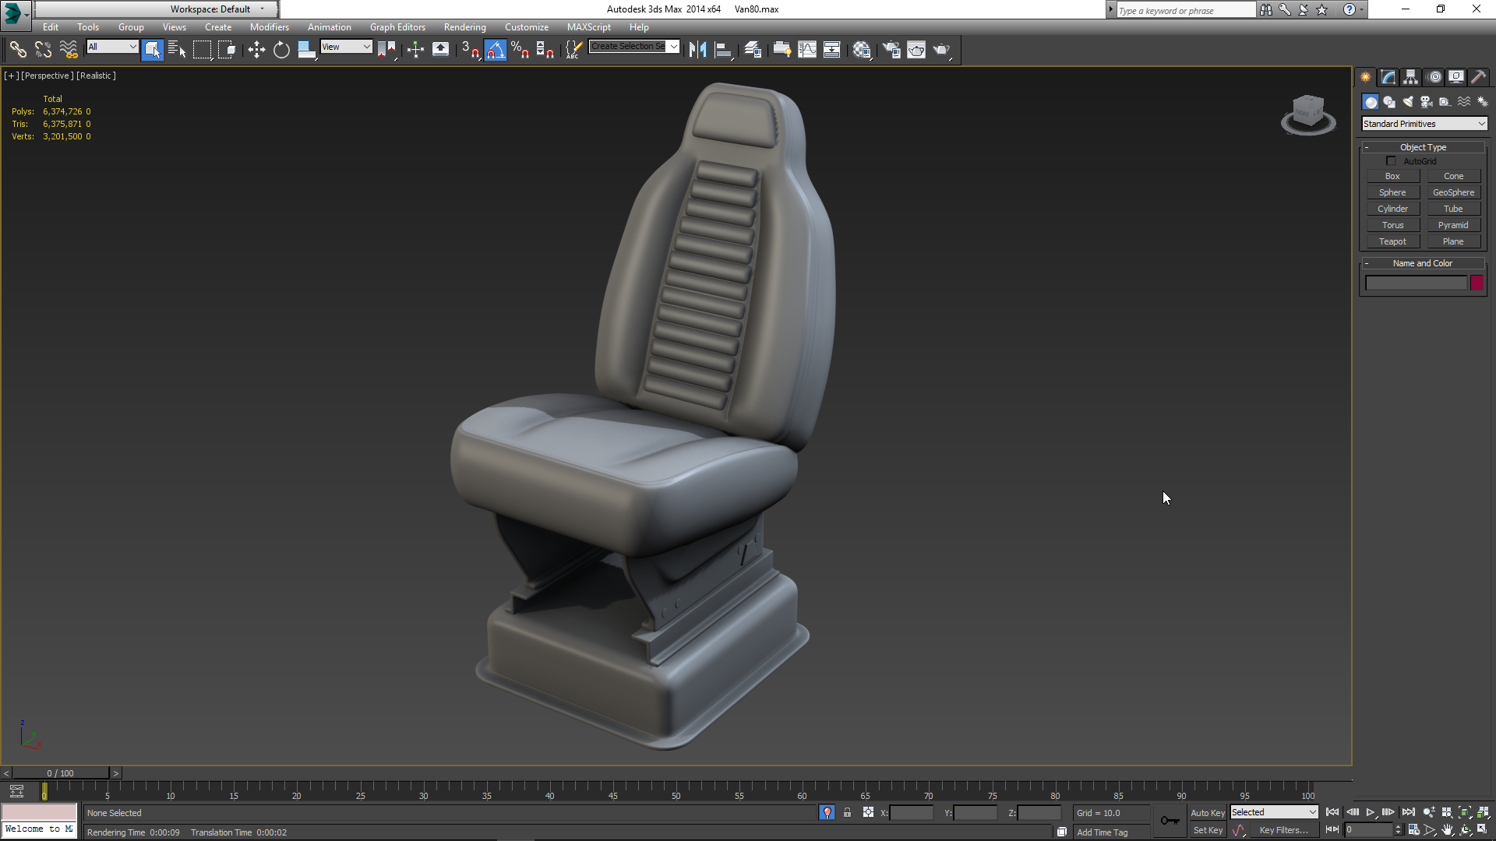
Task: Click the Mirror tool icon
Action: point(697,50)
